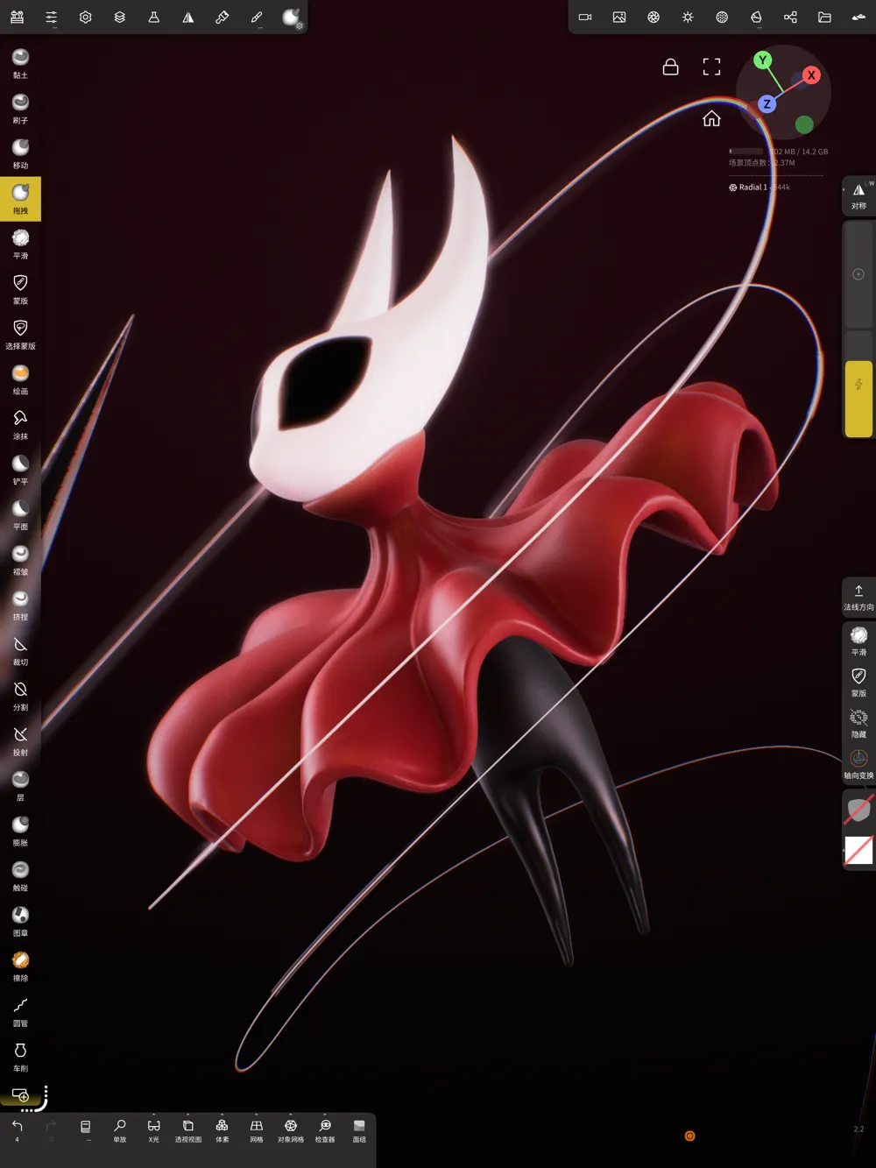The height and width of the screenshot is (1168, 876).
Task: Select the 选择蒙版 tool
Action: [20, 334]
